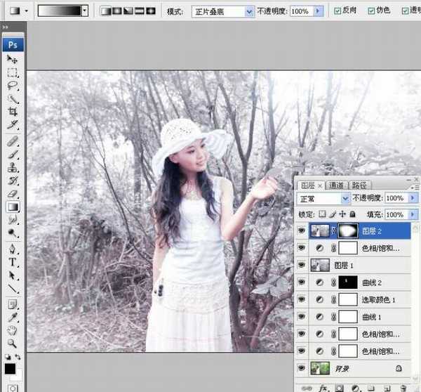
Task: Open the layer blend mode 正常 dropdown
Action: coord(323,199)
